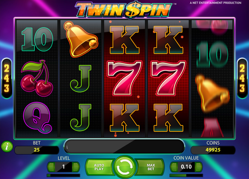Select the purple Q symbol
This screenshot has height=179, width=249.
tap(37, 117)
